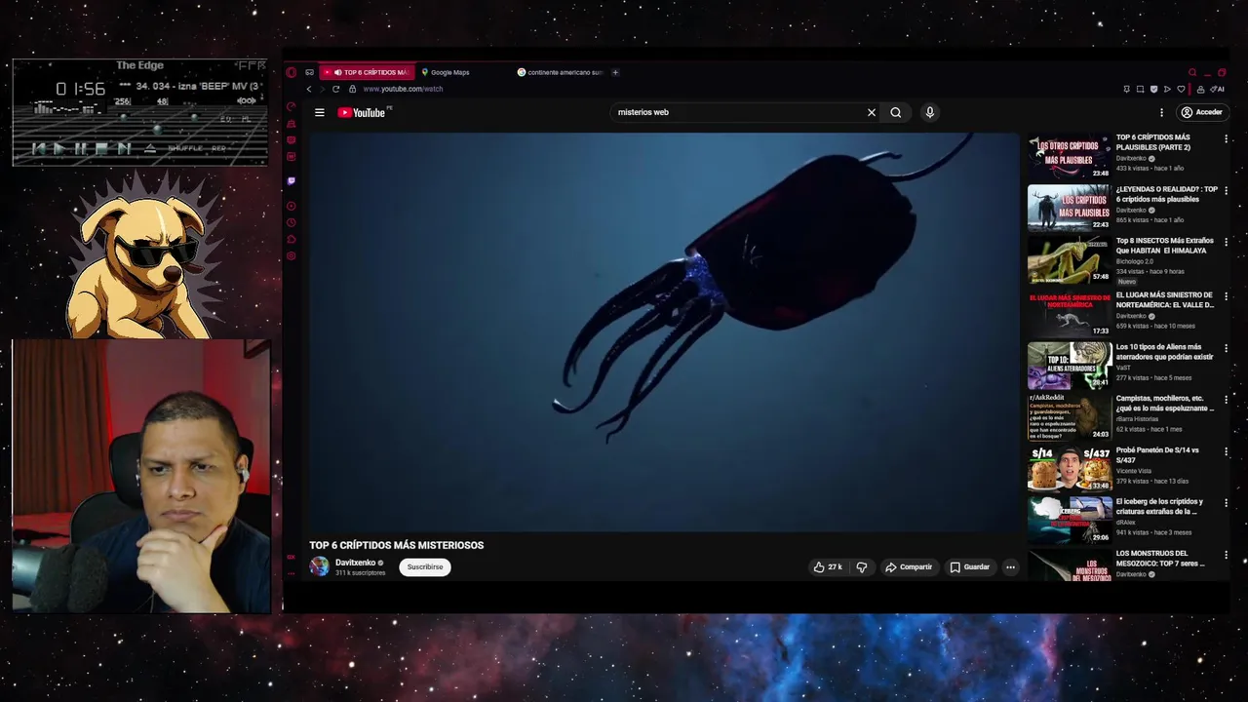
Task: Open the Opera menu logo in the browser
Action: pos(291,72)
